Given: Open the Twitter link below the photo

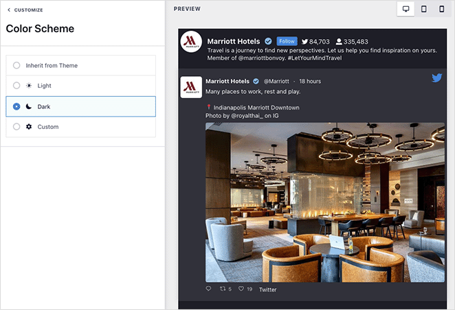Looking at the screenshot, I should (x=267, y=289).
